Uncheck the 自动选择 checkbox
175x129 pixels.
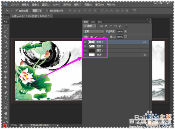(16, 11)
